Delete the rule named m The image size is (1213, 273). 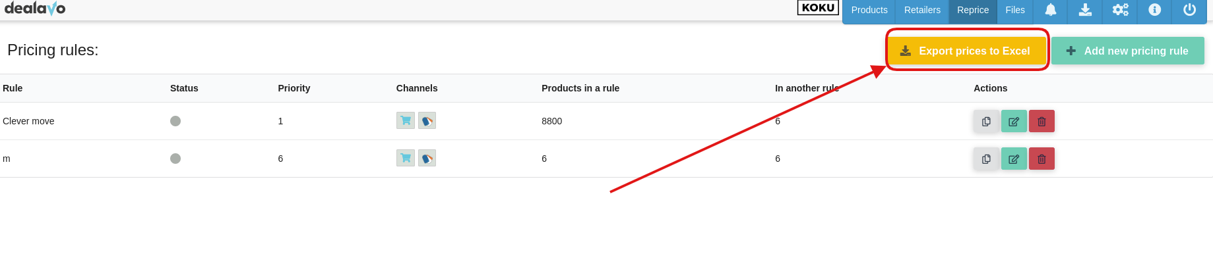pyautogui.click(x=1042, y=159)
